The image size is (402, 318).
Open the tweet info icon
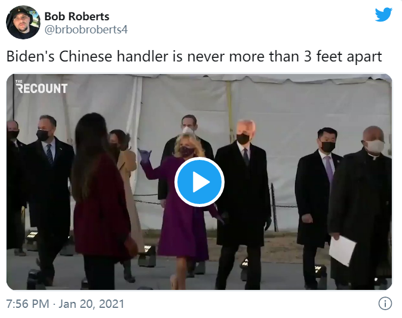coord(385,304)
